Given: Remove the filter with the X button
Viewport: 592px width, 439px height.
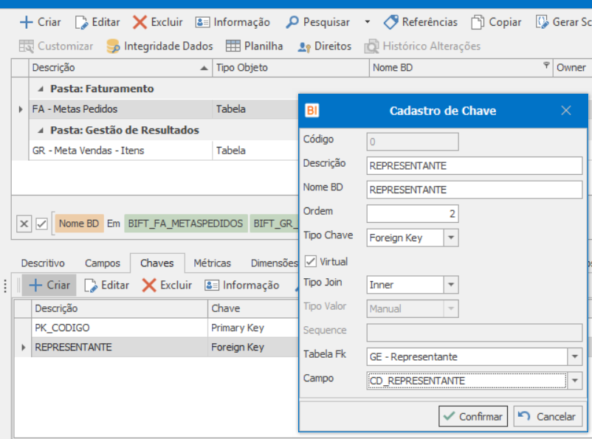Looking at the screenshot, I should point(24,224).
